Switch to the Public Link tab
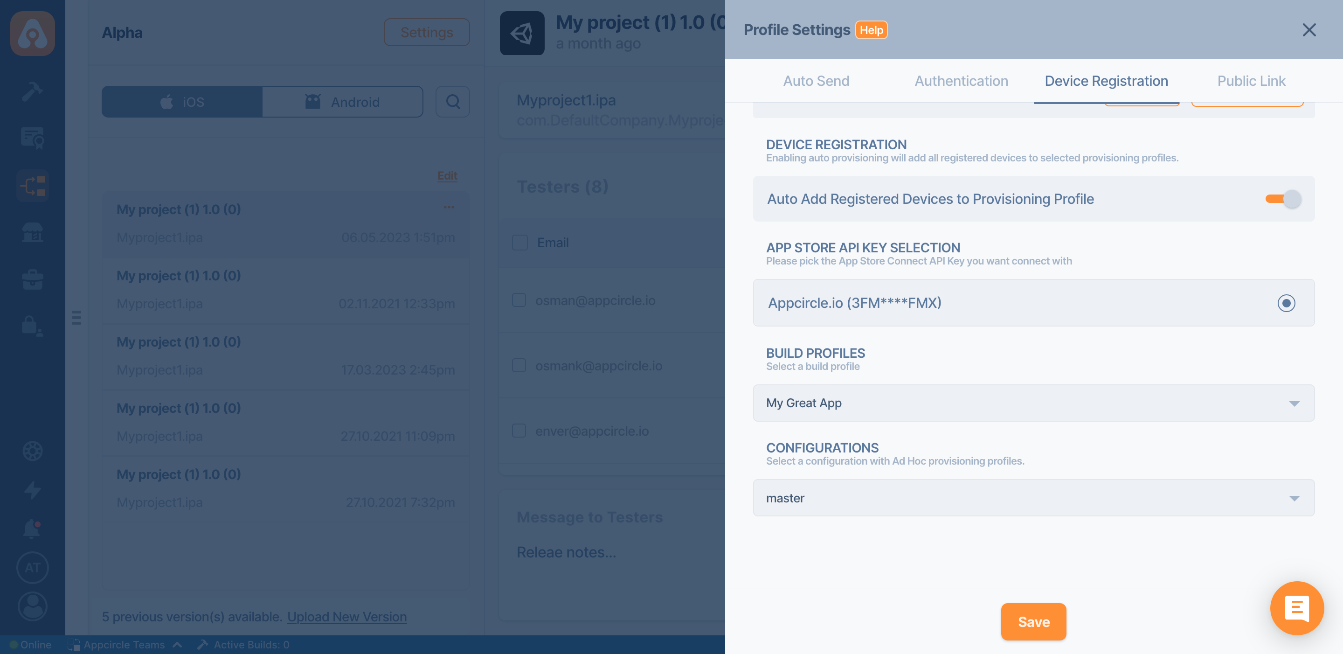Viewport: 1343px width, 654px height. pos(1251,81)
